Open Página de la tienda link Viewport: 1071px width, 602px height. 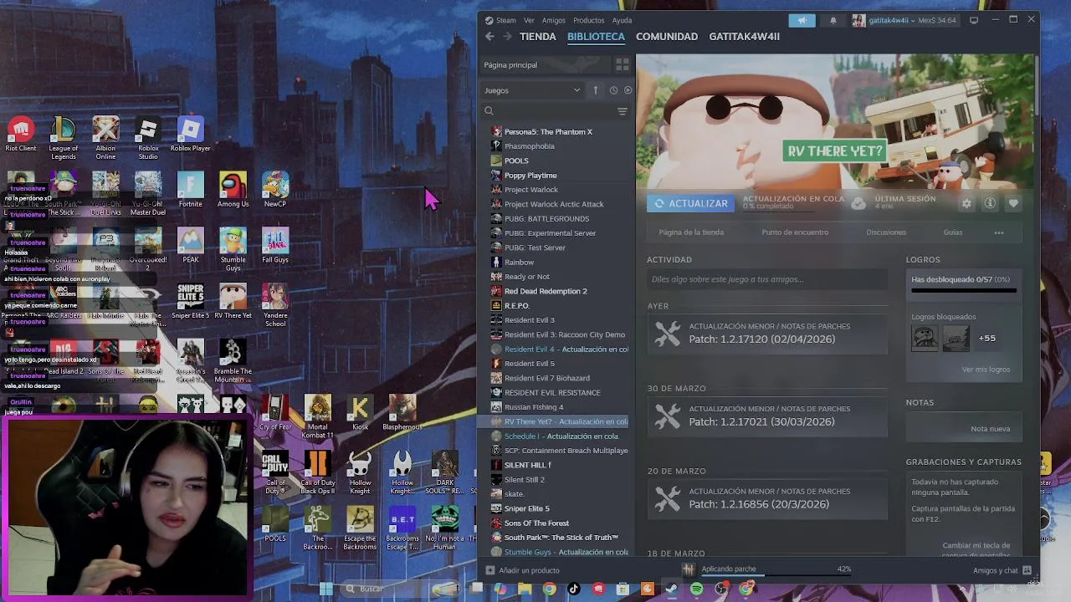[691, 232]
